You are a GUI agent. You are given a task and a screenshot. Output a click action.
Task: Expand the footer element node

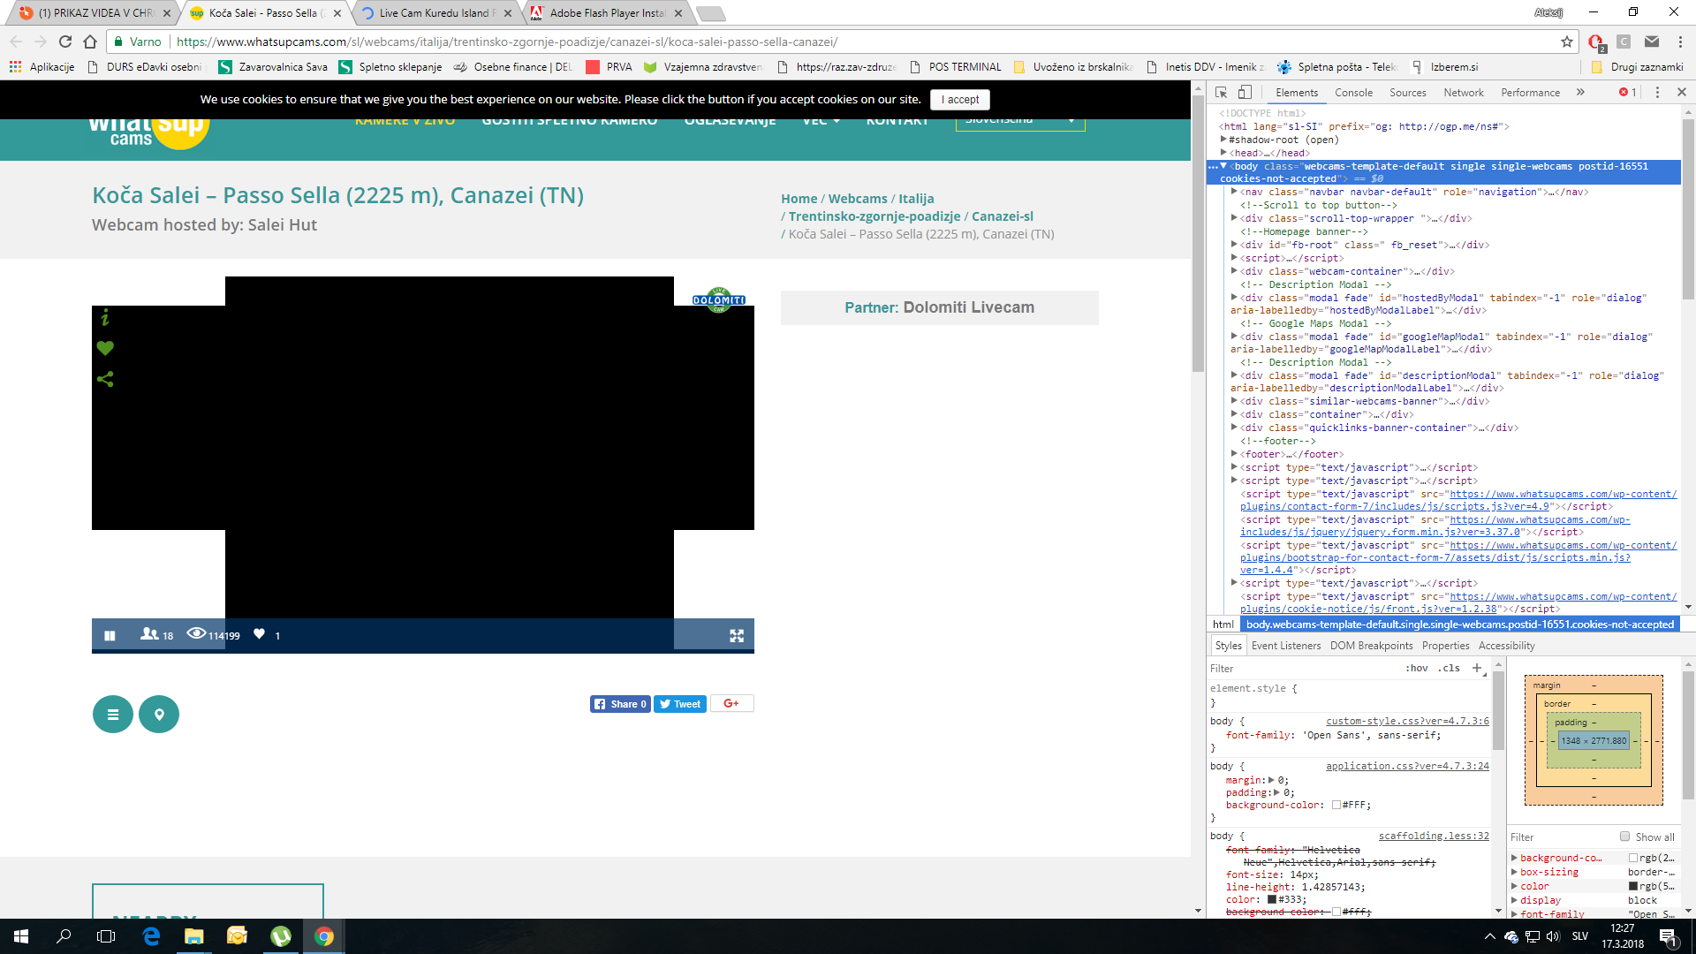(1234, 454)
